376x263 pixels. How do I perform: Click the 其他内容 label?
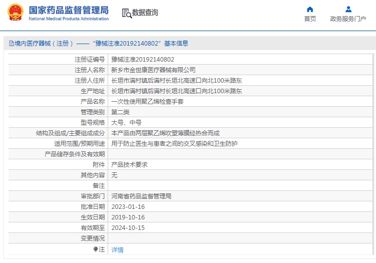(x=93, y=175)
